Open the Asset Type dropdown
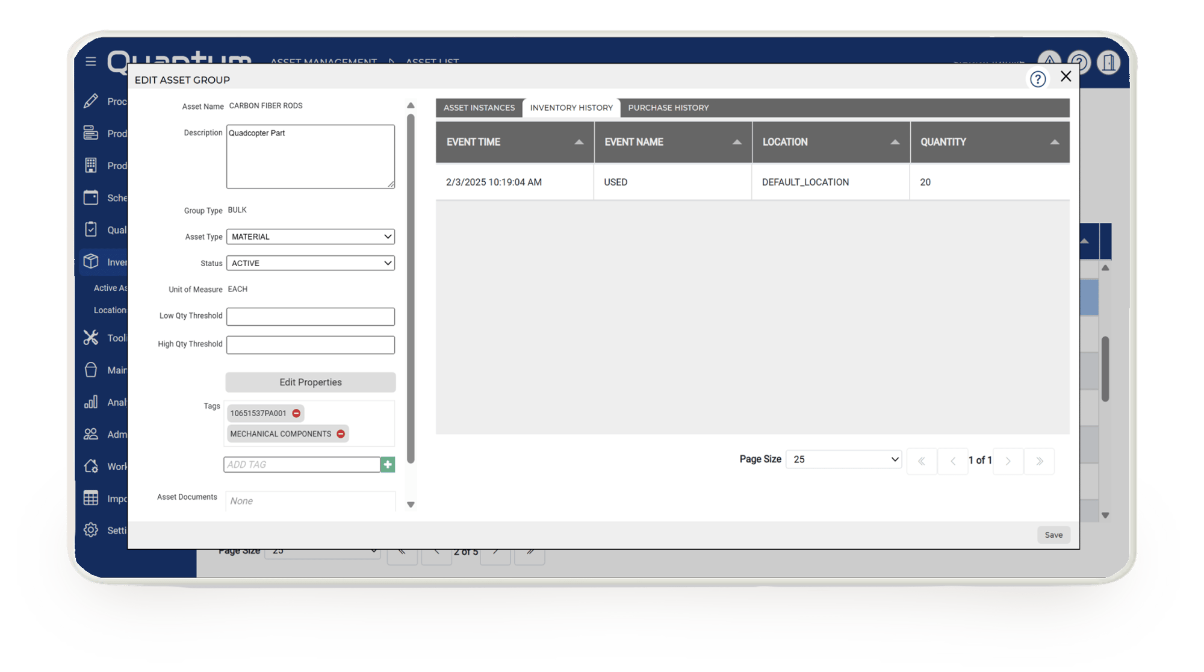 (x=310, y=237)
